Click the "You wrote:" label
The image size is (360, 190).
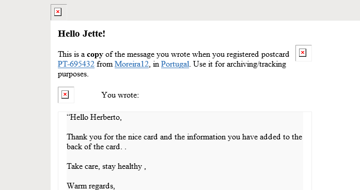120,95
